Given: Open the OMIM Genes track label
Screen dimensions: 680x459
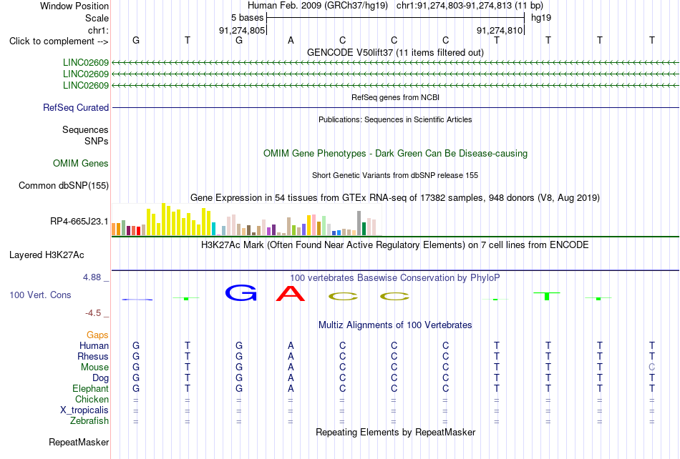Looking at the screenshot, I should click(x=81, y=163).
